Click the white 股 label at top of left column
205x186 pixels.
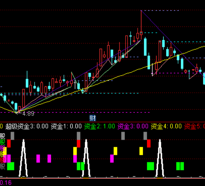[x=3, y=136]
